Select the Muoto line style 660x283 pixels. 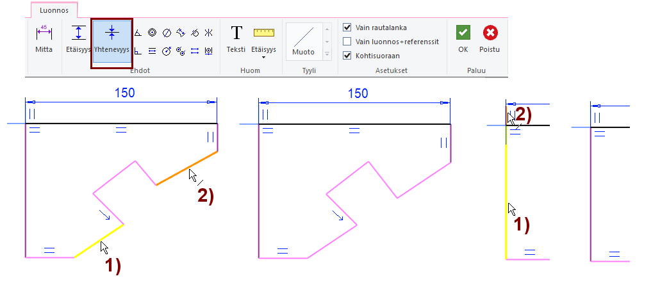pos(304,42)
